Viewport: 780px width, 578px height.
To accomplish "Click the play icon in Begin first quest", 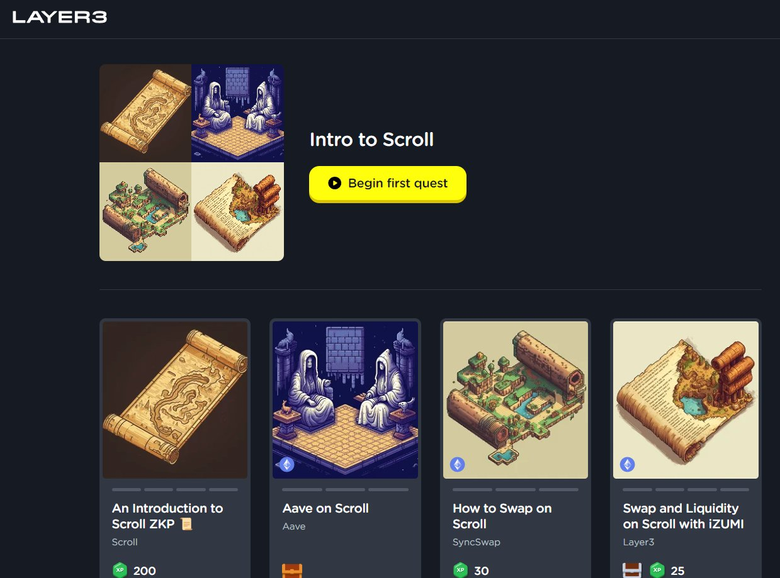I will tap(334, 183).
